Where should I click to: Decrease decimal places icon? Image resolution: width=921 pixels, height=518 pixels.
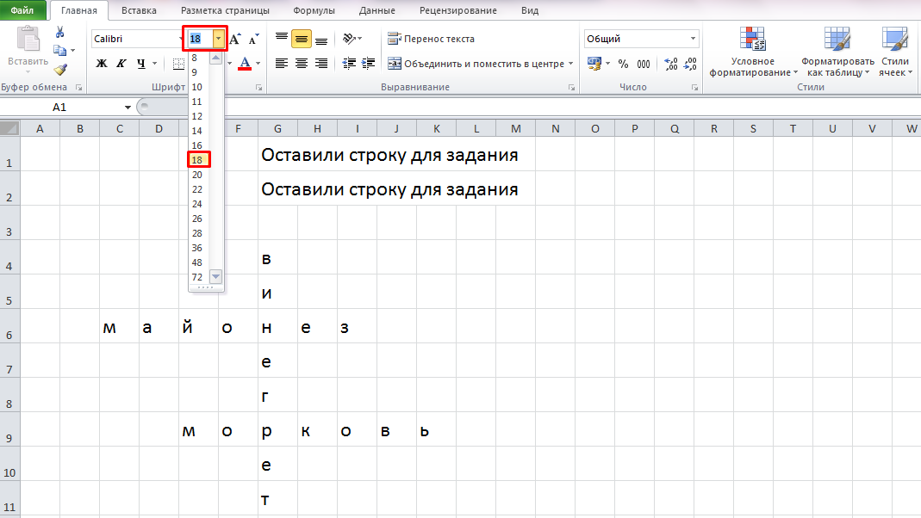(x=690, y=64)
